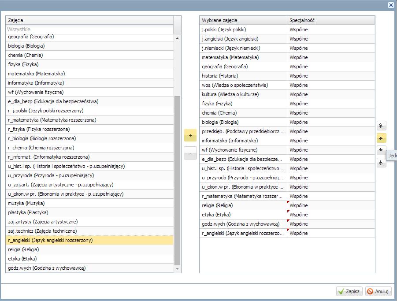The height and width of the screenshot is (301, 397).
Task: Click the plus button to add subject
Action: tap(190, 135)
